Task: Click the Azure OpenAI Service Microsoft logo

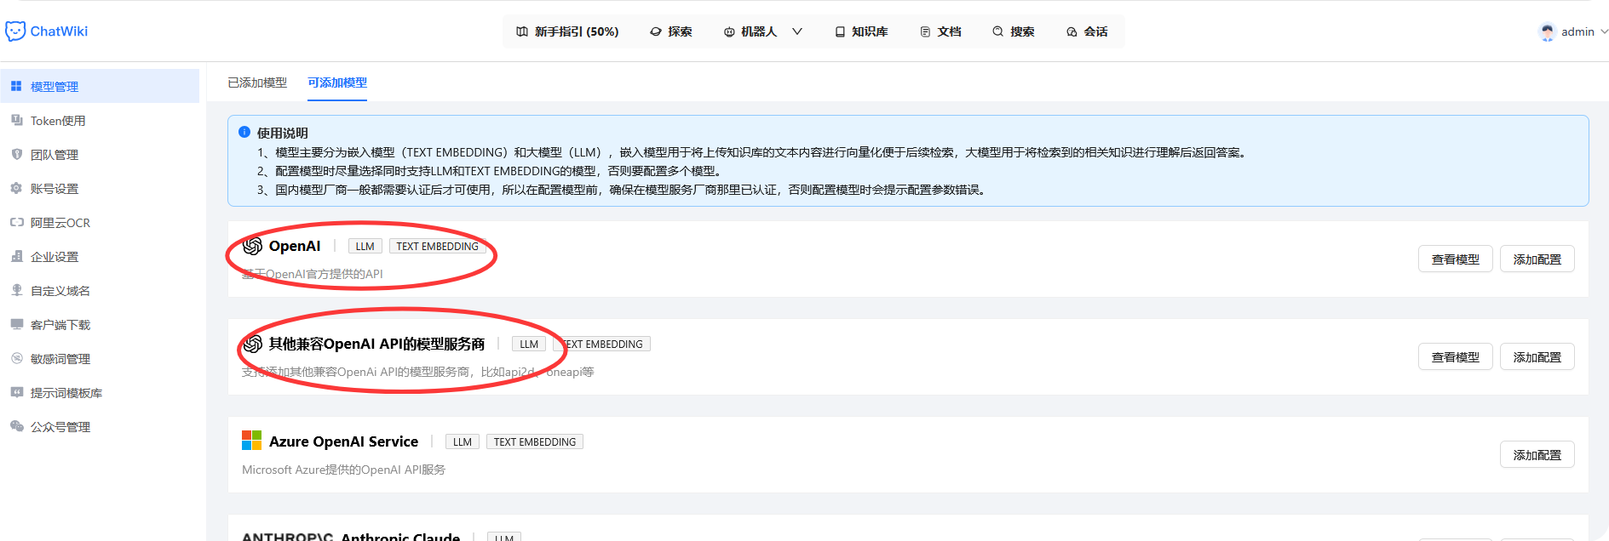Action: [252, 441]
